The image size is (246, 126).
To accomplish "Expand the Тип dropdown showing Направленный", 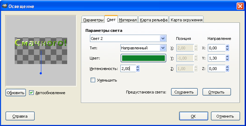I will [x=143, y=48].
